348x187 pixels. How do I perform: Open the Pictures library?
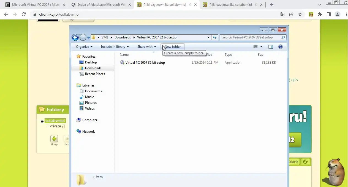[91, 103]
